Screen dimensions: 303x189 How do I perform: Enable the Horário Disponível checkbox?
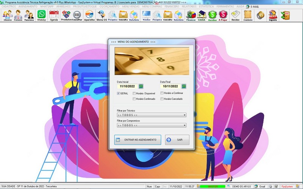coord(134,93)
